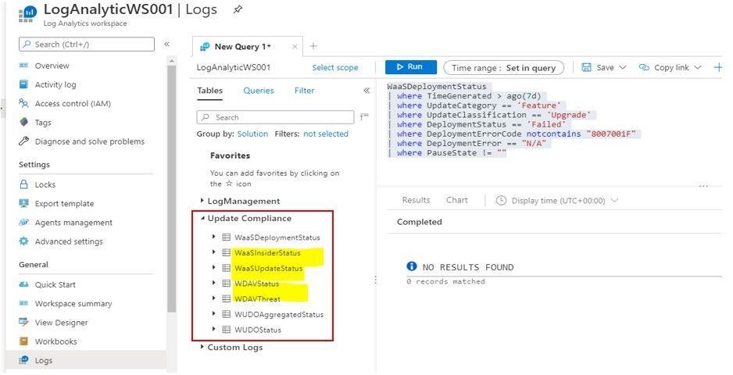Click the Display time clock icon

point(501,201)
